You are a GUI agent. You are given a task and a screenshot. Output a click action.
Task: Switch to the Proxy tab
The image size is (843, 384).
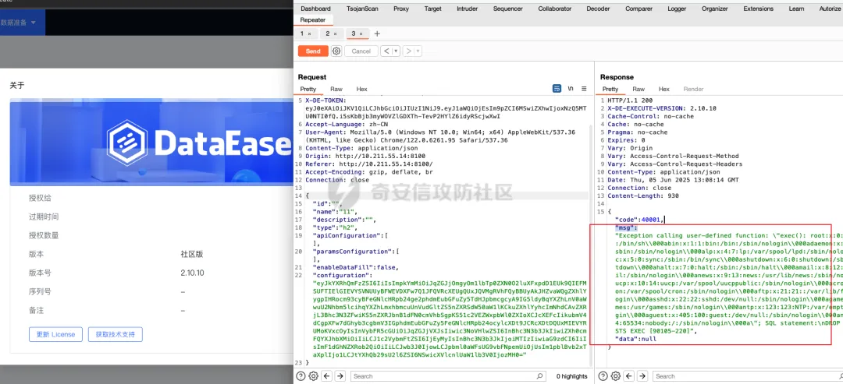coord(401,9)
